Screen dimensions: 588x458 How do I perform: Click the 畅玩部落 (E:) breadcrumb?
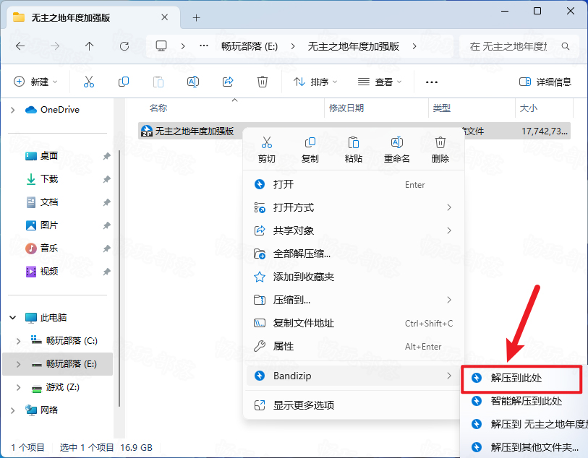point(250,46)
